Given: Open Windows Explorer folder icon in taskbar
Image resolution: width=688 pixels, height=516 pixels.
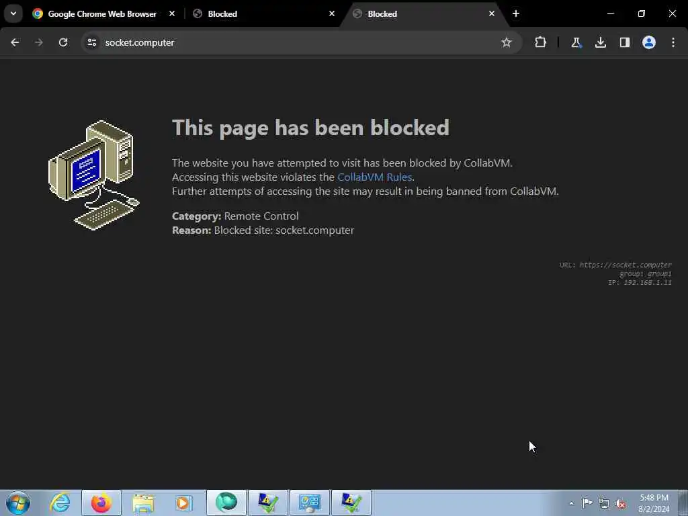Looking at the screenshot, I should tap(143, 503).
